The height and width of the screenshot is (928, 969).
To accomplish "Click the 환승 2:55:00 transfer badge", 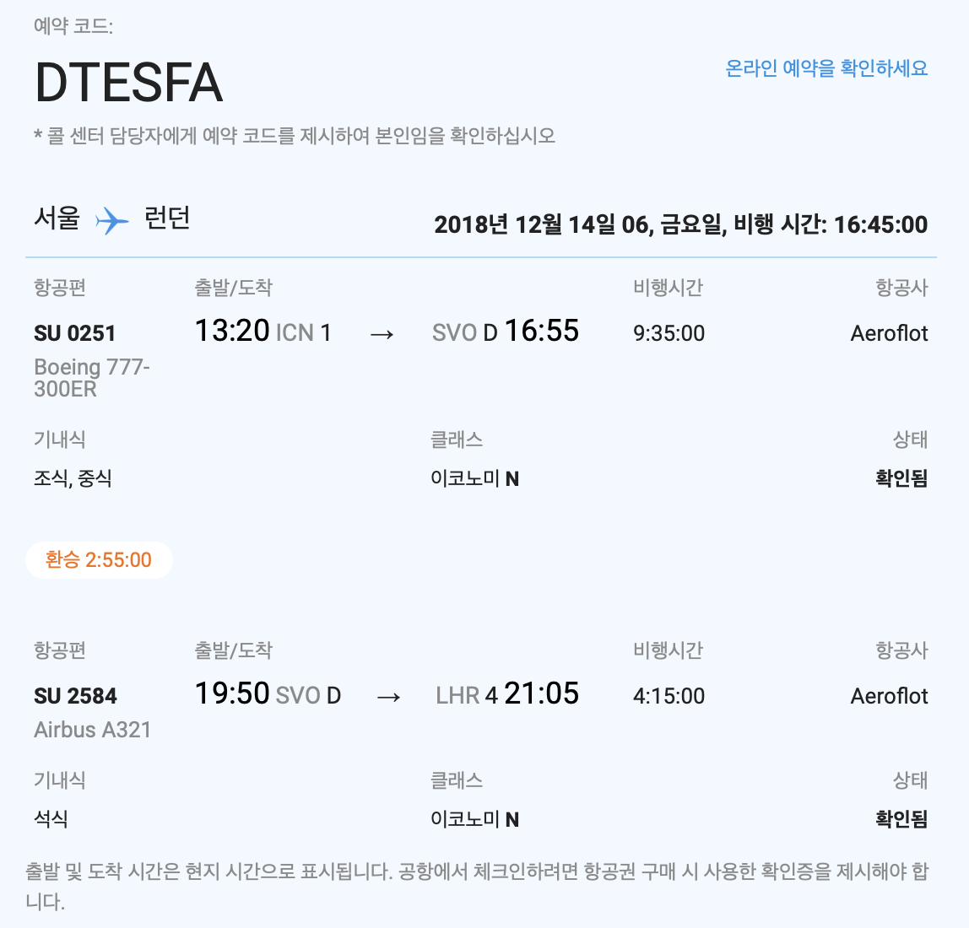I will pos(99,560).
